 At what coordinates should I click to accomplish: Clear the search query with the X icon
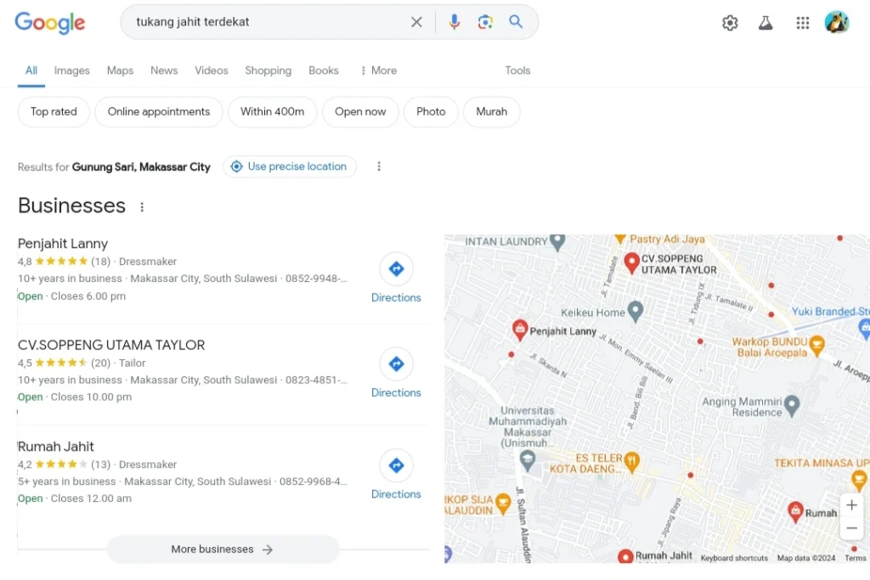[416, 22]
